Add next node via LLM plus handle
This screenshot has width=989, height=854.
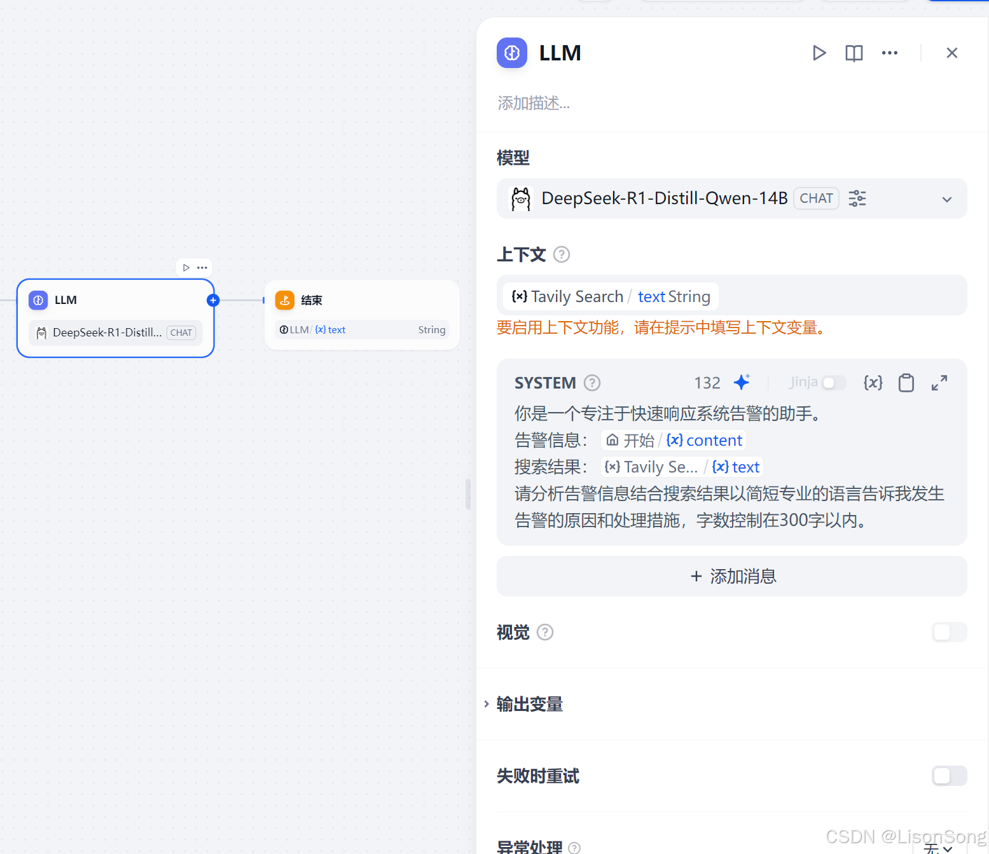click(213, 300)
